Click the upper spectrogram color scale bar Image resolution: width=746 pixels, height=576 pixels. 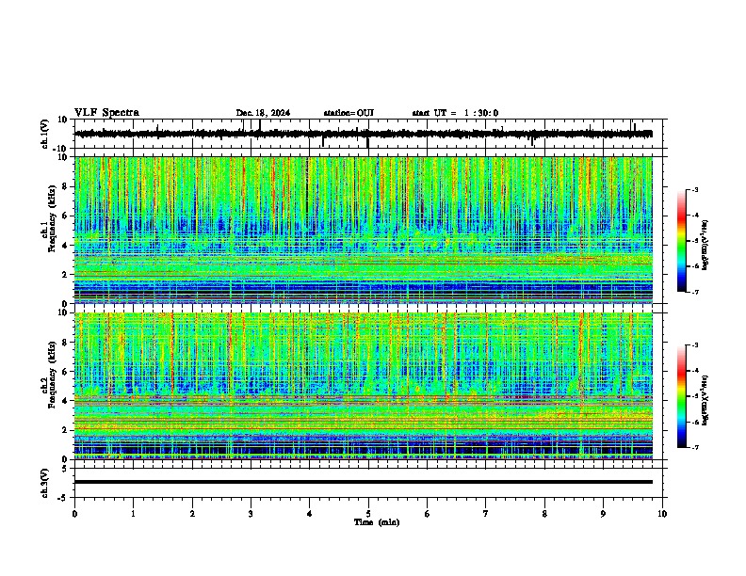[x=681, y=241]
